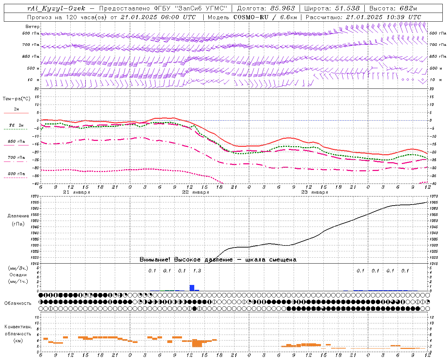Click the forecast start time 21.01.2025 06:00 UTC
Image resolution: width=448 pixels, height=358 pixels.
pyautogui.click(x=158, y=17)
